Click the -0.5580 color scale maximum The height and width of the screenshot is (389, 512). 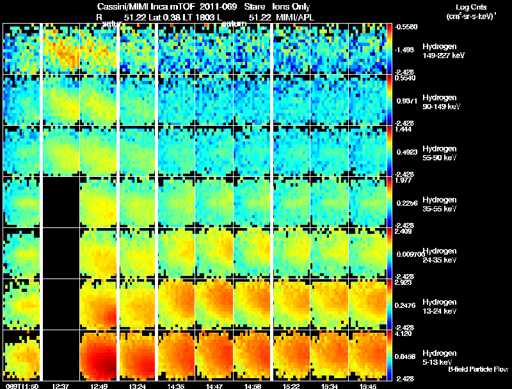(x=406, y=27)
